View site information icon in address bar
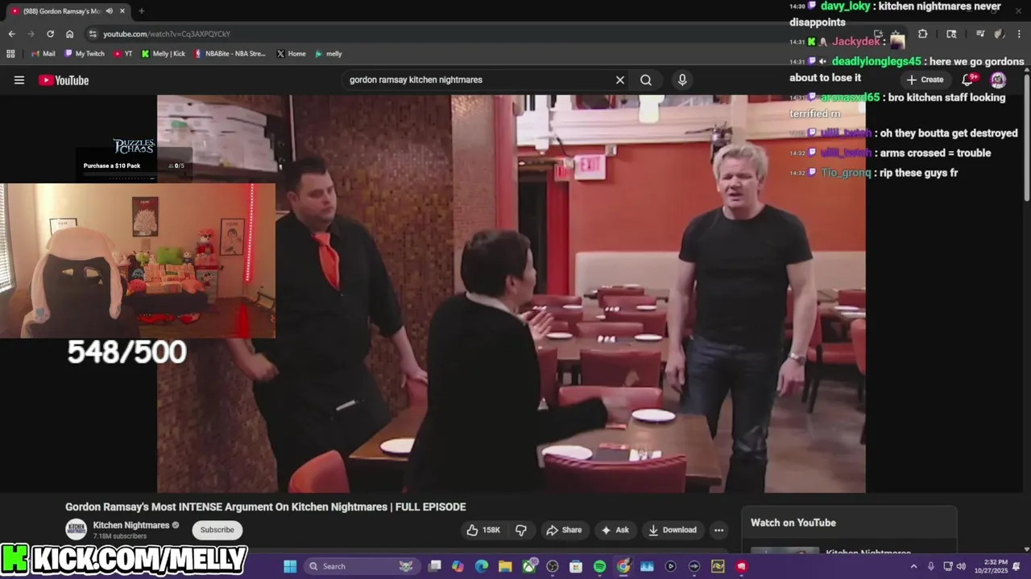The image size is (1031, 579). [93, 34]
